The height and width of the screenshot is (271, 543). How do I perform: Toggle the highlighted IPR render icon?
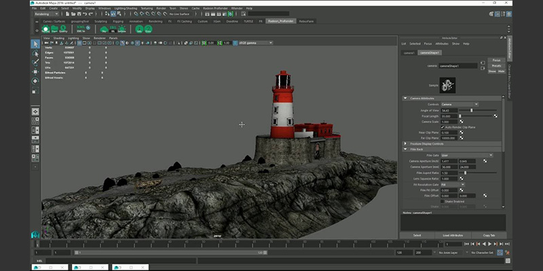click(x=230, y=14)
